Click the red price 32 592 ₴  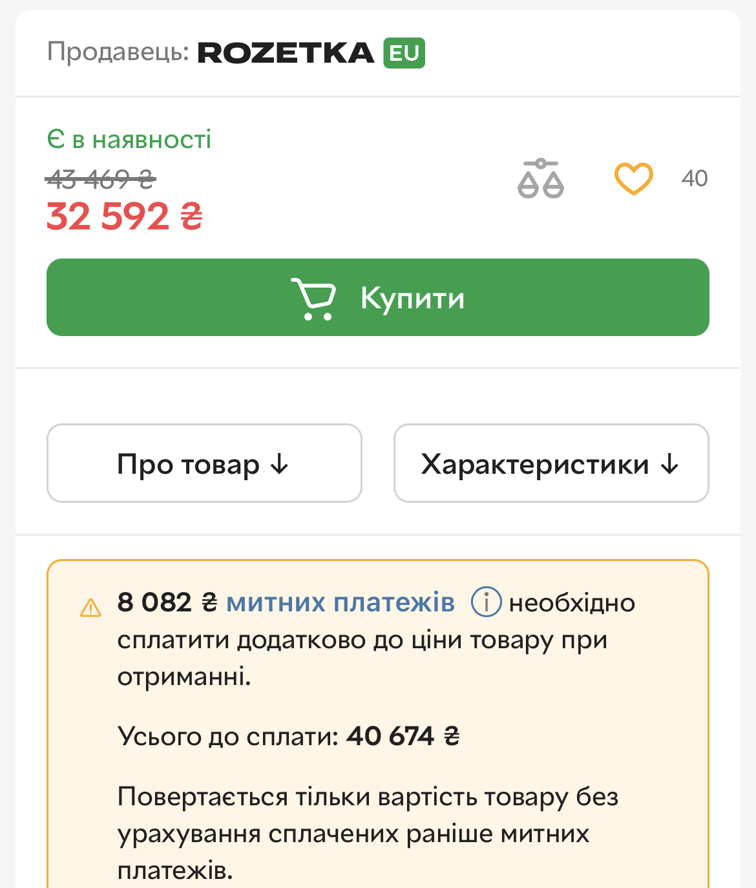click(125, 217)
